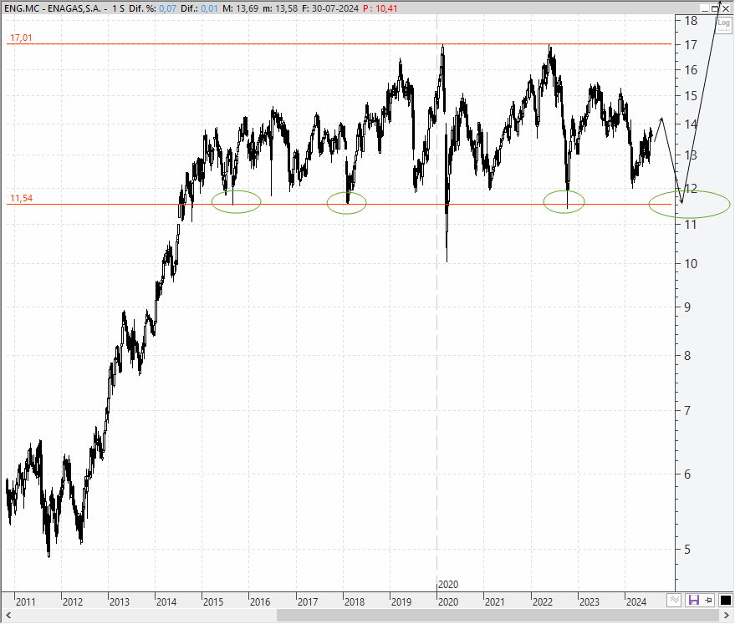Click the 9 price label on the axis
Image resolution: width=735 pixels, height=624 pixels.
click(687, 307)
